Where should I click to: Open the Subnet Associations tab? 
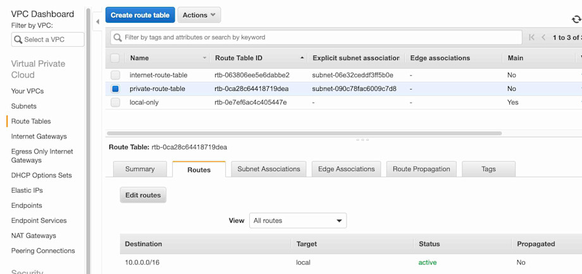click(269, 169)
